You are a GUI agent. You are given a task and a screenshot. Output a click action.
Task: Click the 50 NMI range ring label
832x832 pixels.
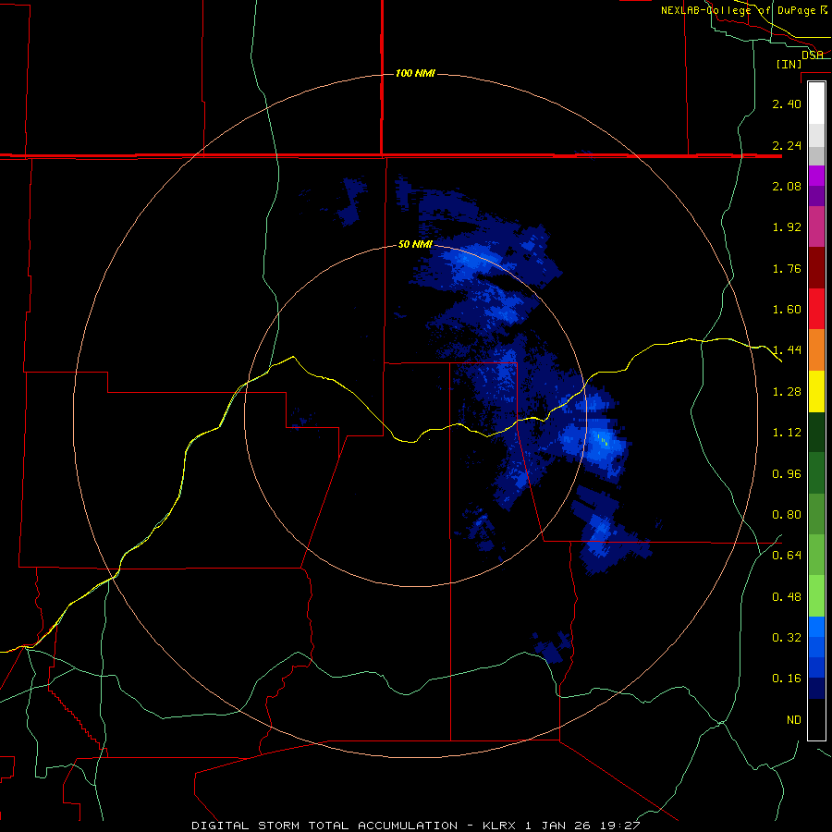pyautogui.click(x=415, y=244)
